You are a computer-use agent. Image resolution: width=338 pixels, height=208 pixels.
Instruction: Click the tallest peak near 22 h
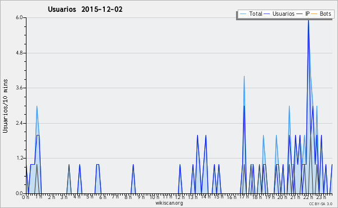pyautogui.click(x=309, y=20)
